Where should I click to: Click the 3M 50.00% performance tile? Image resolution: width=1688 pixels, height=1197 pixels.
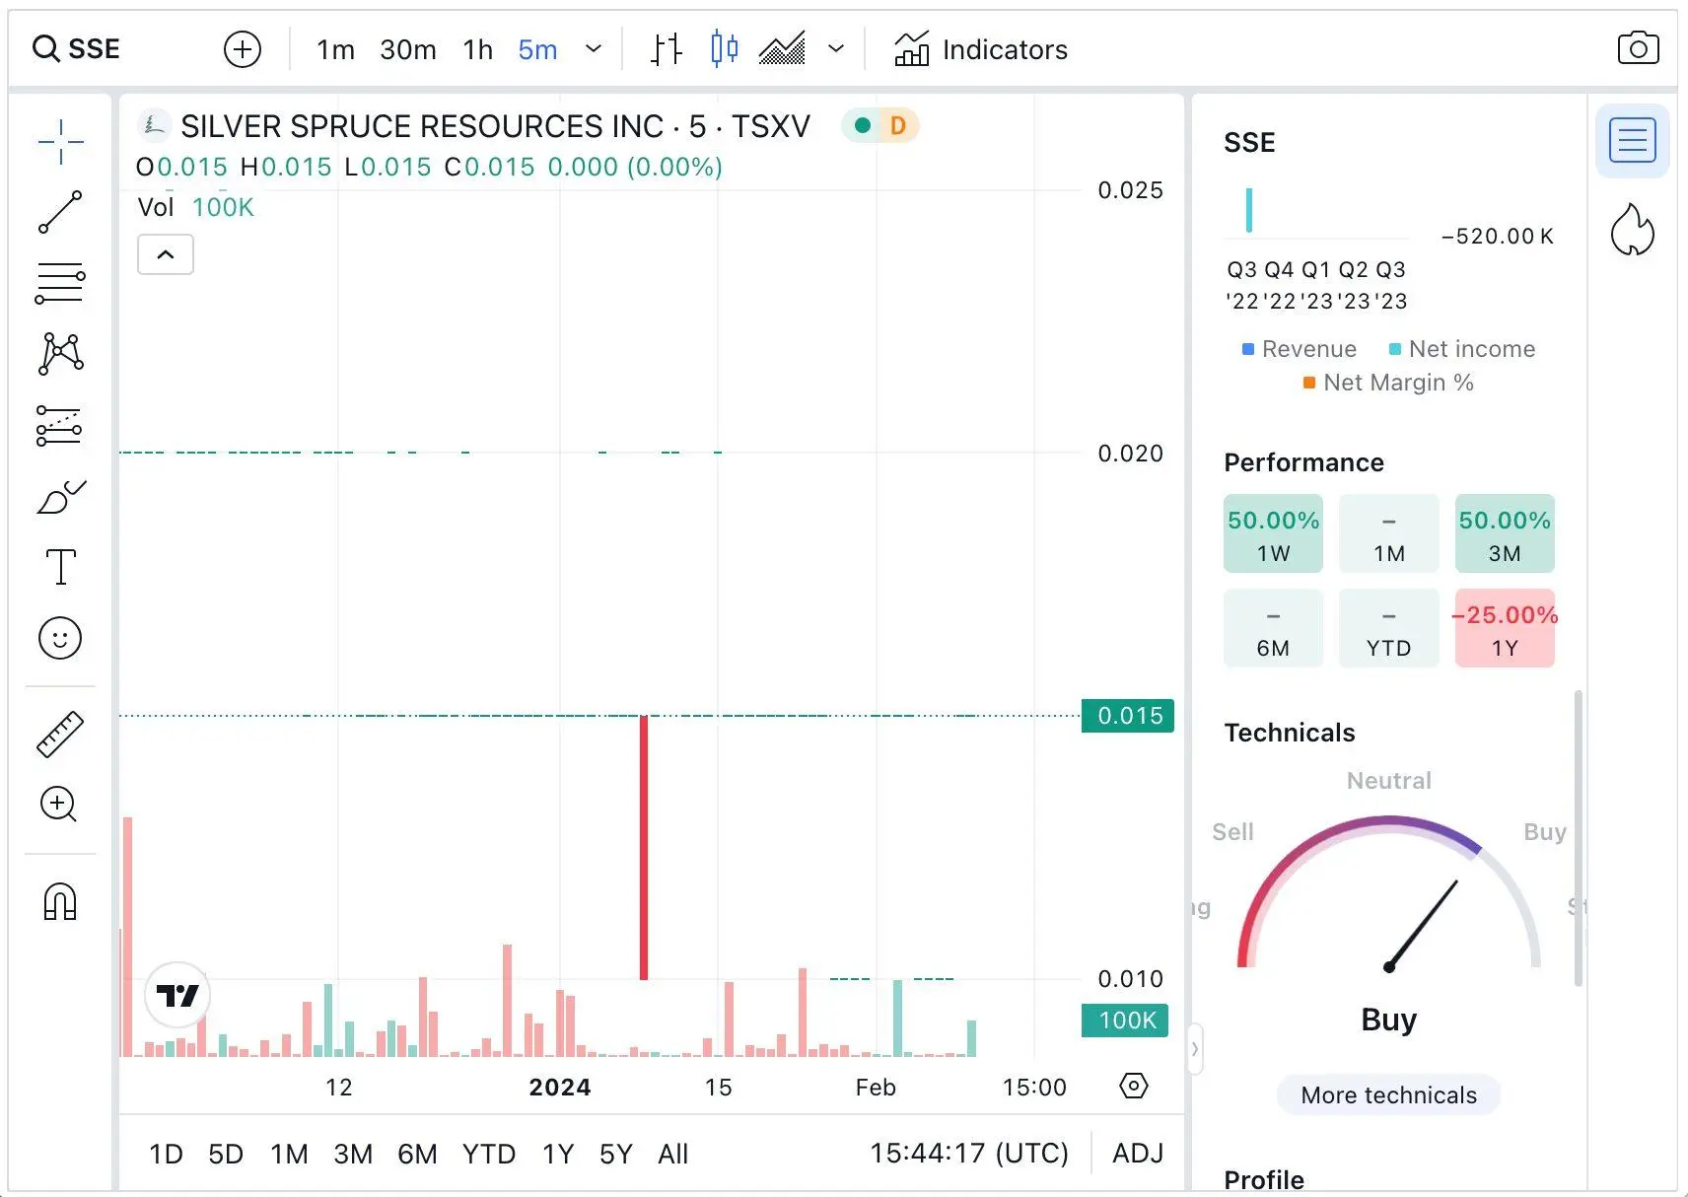pos(1505,533)
